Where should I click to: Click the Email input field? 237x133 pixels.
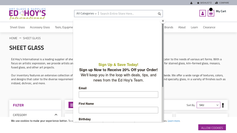(118, 95)
